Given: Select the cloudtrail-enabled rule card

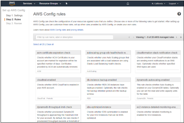Looking at the screenshot, I should coord(58,89).
